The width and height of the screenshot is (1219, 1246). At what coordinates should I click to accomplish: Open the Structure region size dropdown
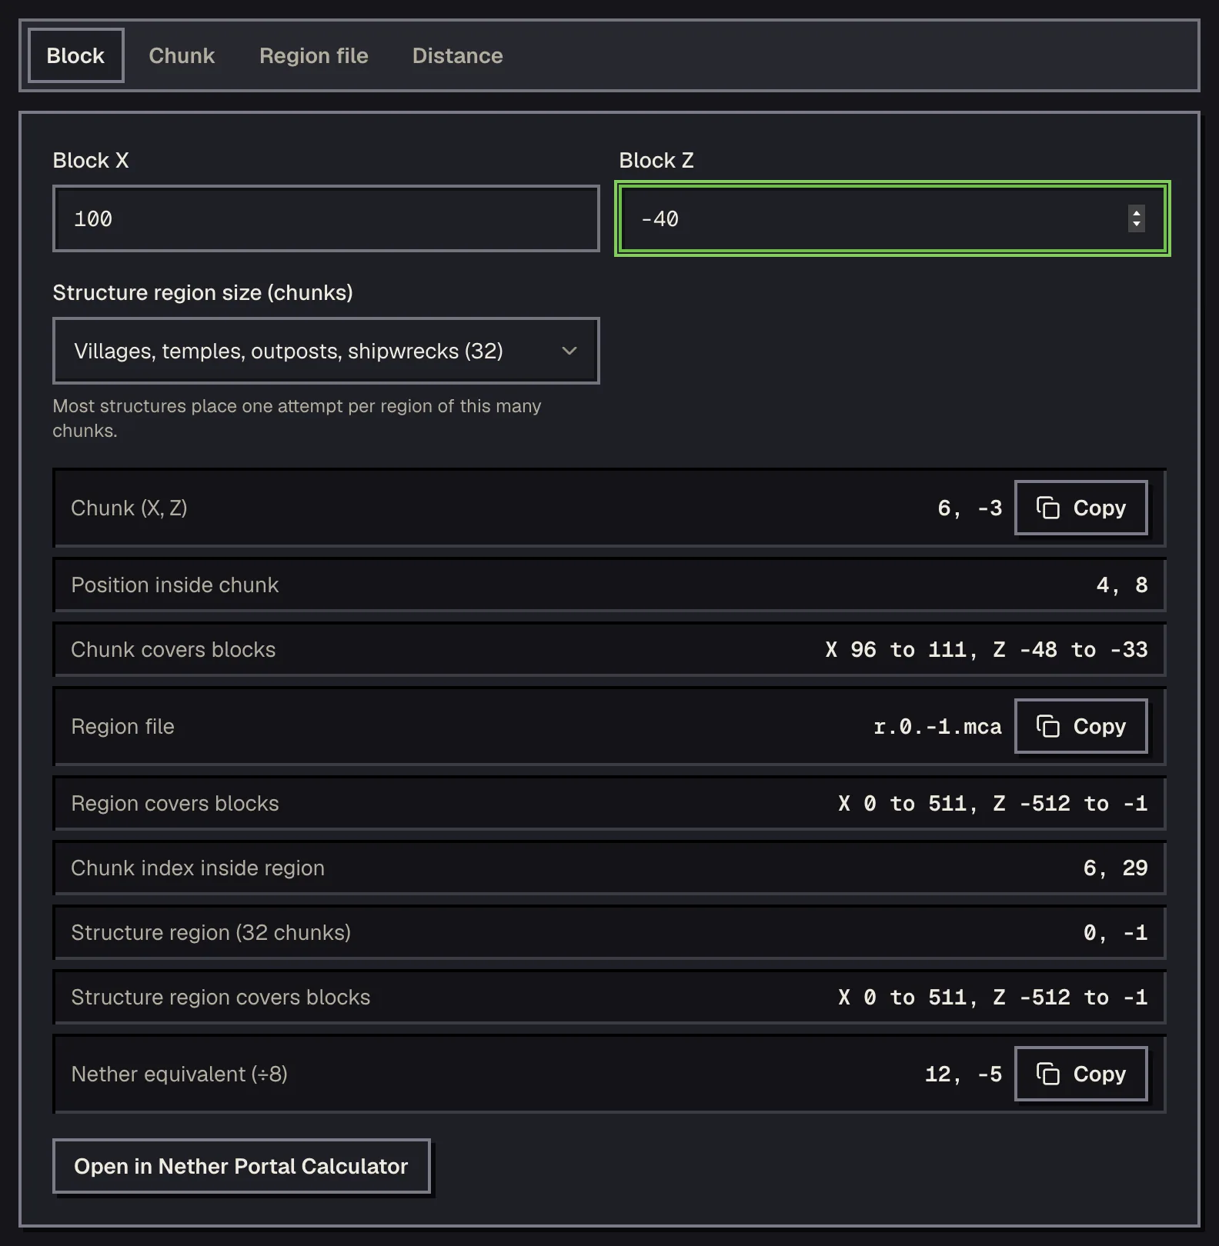coord(326,351)
